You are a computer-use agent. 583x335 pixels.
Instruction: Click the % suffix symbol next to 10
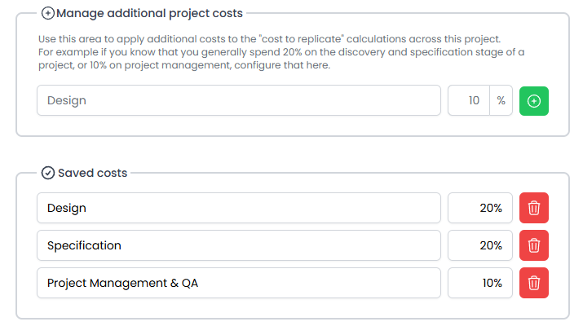[501, 101]
